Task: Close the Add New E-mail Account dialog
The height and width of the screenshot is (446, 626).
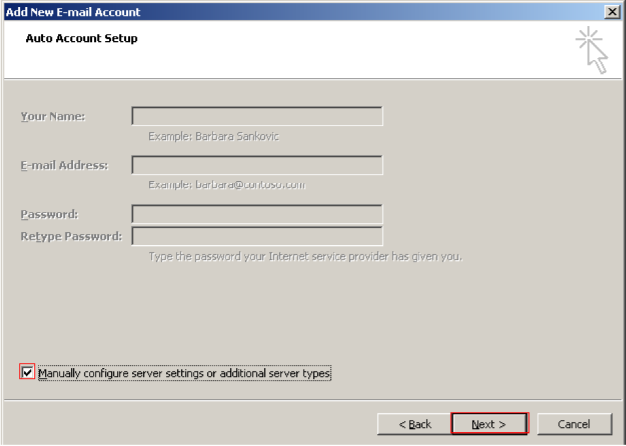Action: coord(614,10)
